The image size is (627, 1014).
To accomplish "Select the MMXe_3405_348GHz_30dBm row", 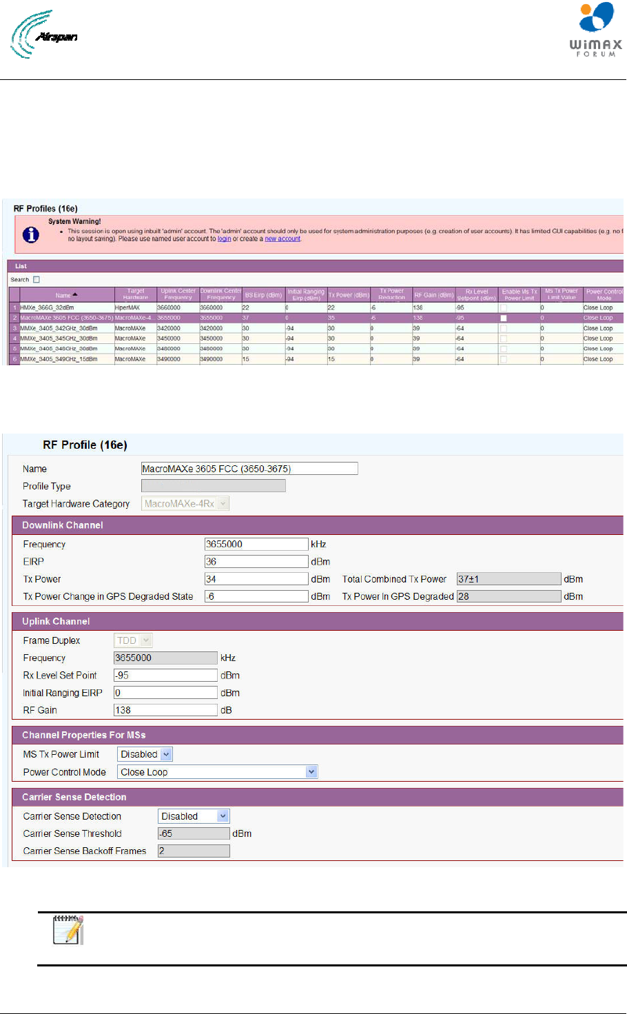I will (x=316, y=349).
